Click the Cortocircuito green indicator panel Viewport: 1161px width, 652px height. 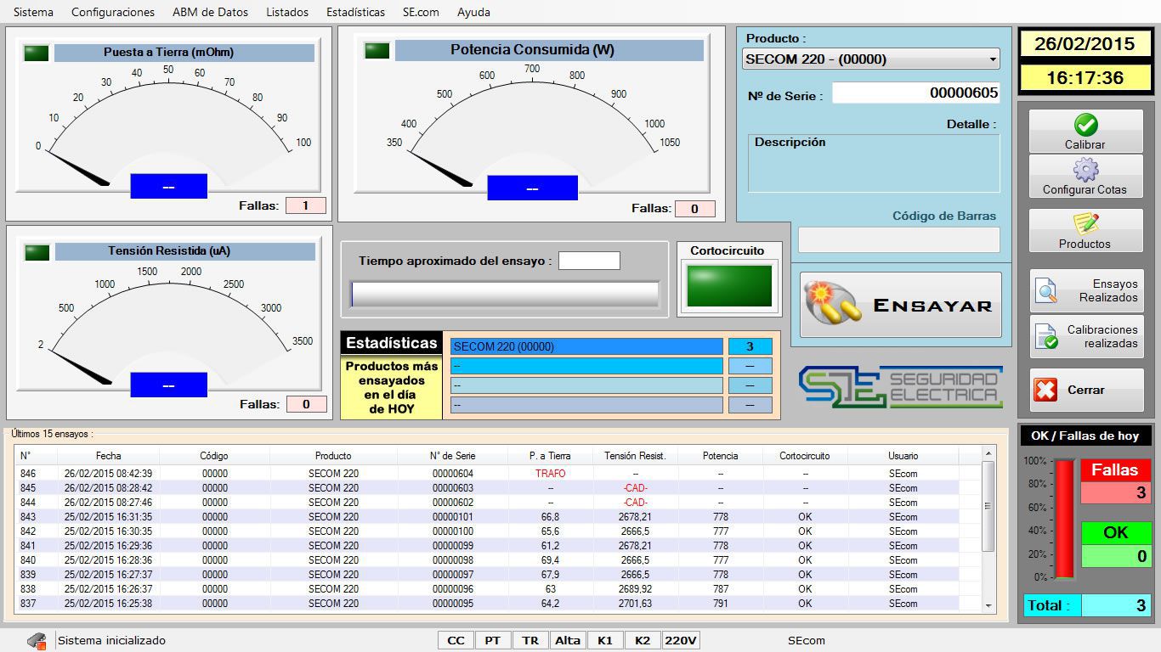pos(729,286)
